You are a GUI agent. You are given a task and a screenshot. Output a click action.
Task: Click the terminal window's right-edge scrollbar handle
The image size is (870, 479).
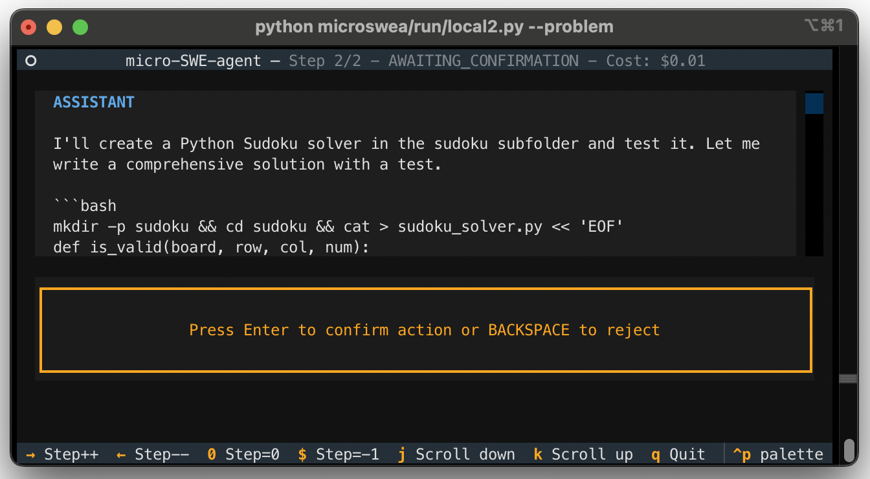[x=848, y=379]
